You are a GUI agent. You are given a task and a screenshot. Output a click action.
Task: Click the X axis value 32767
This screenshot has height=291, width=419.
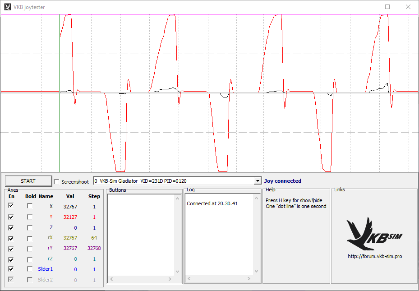click(x=70, y=207)
